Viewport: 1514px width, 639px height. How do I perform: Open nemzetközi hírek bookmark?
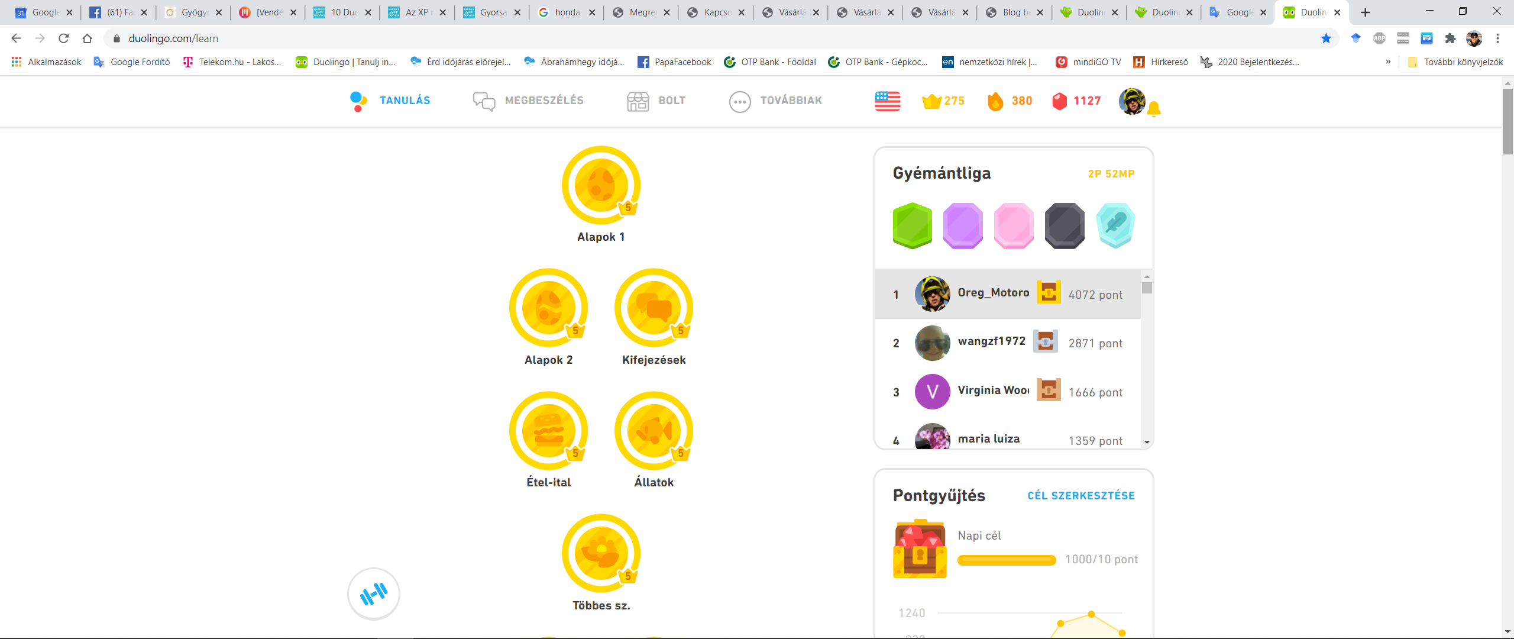tap(989, 62)
